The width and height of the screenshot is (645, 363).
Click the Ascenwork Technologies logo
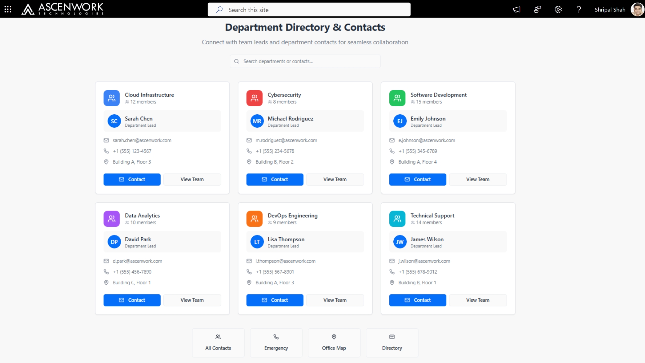(62, 9)
